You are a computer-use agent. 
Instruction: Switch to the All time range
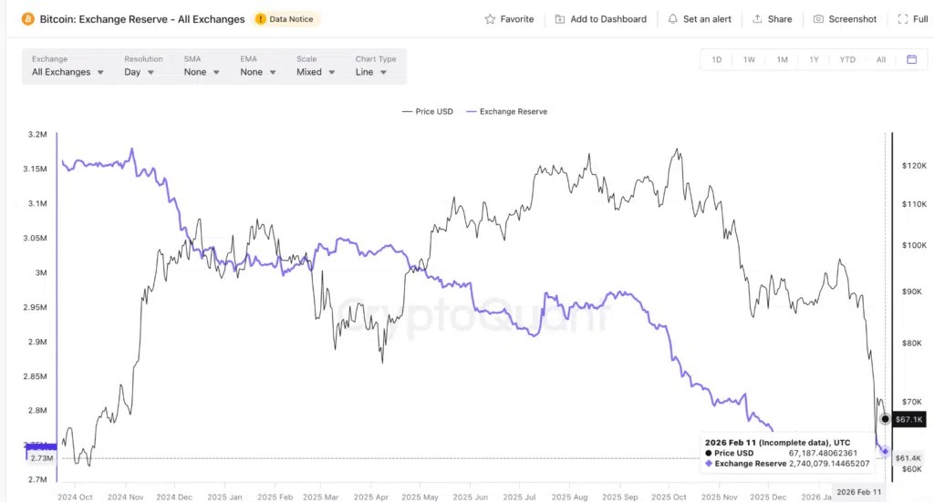click(x=881, y=59)
